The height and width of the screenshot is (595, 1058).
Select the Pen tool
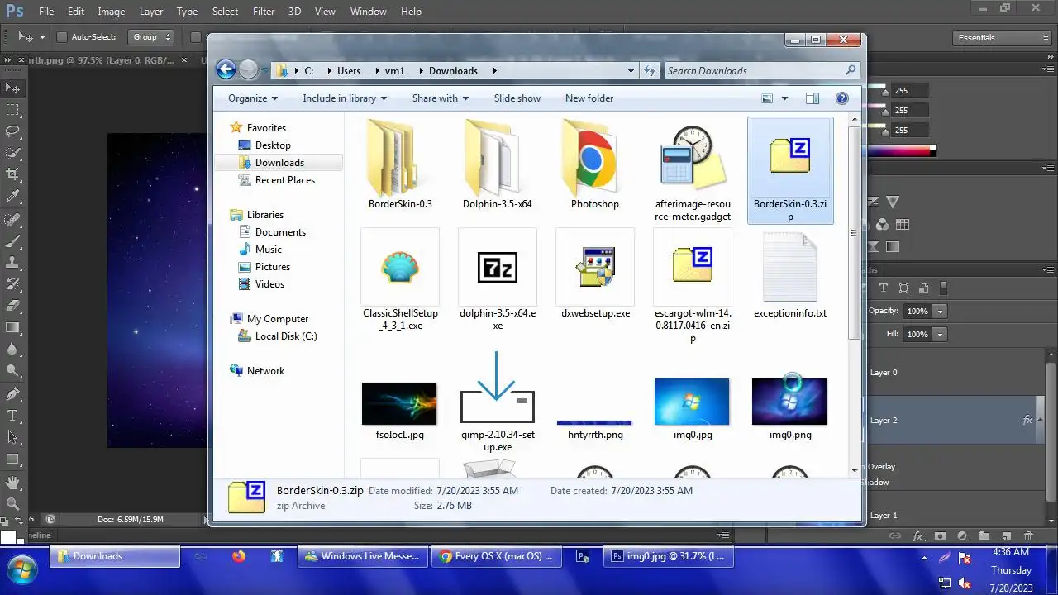(12, 394)
